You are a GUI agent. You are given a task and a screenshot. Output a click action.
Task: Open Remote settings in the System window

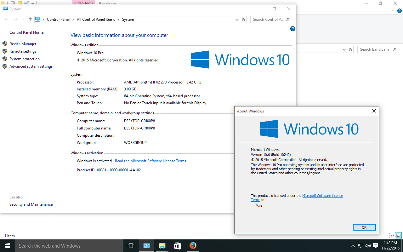(x=23, y=51)
